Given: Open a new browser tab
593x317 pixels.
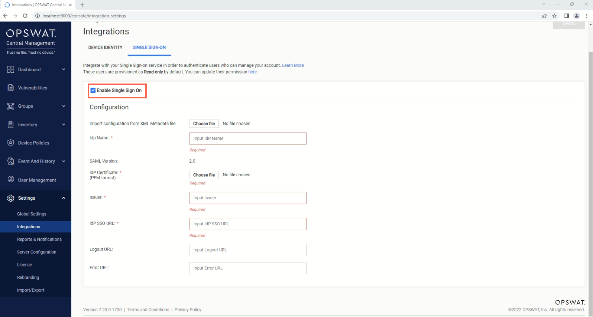Looking at the screenshot, I should pos(82,5).
